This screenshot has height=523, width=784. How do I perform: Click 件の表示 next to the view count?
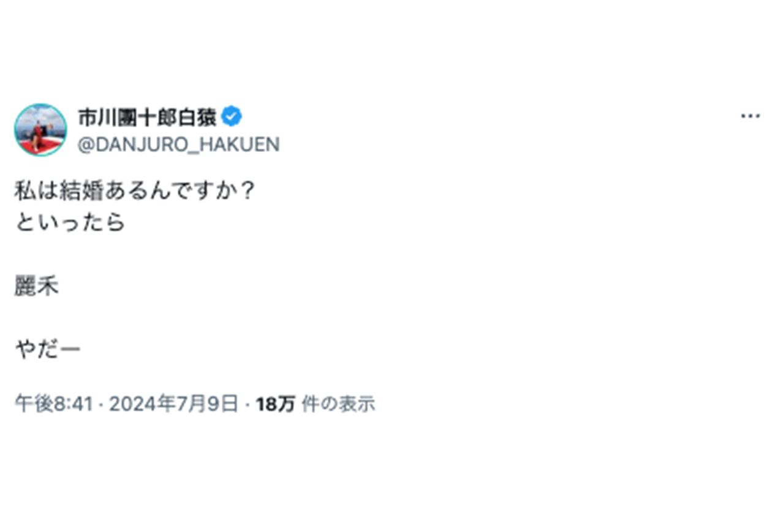337,404
